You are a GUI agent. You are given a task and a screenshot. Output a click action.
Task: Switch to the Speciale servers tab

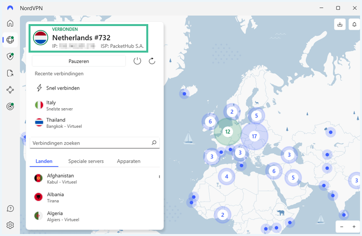86,161
